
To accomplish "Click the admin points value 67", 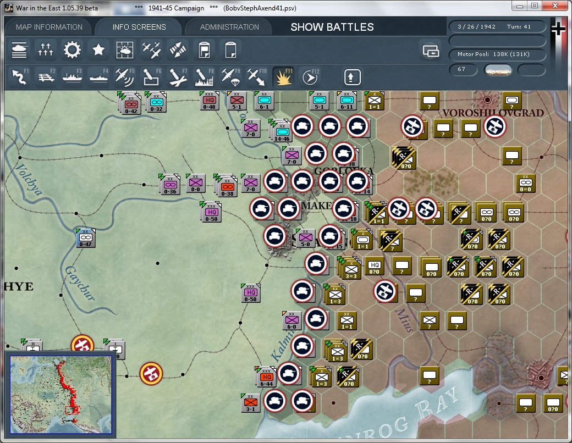I will pyautogui.click(x=462, y=69).
